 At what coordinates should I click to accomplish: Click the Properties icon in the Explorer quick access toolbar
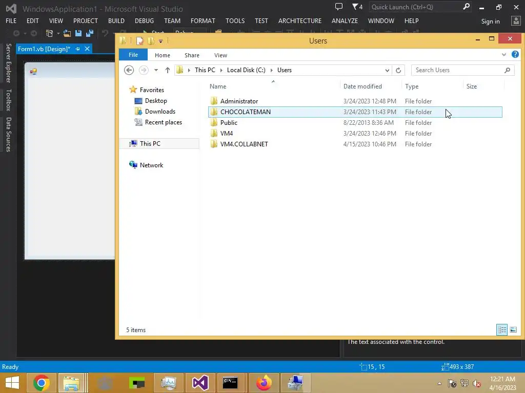(139, 41)
